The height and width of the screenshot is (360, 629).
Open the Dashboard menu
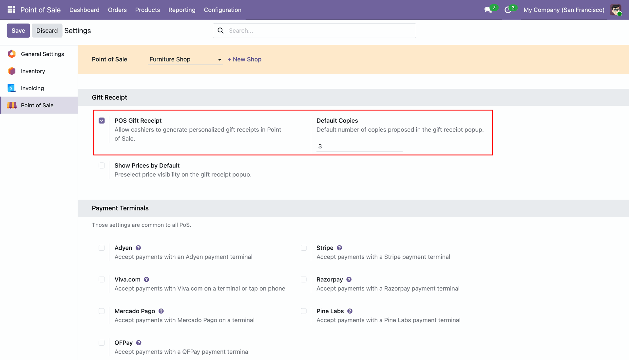(x=84, y=10)
